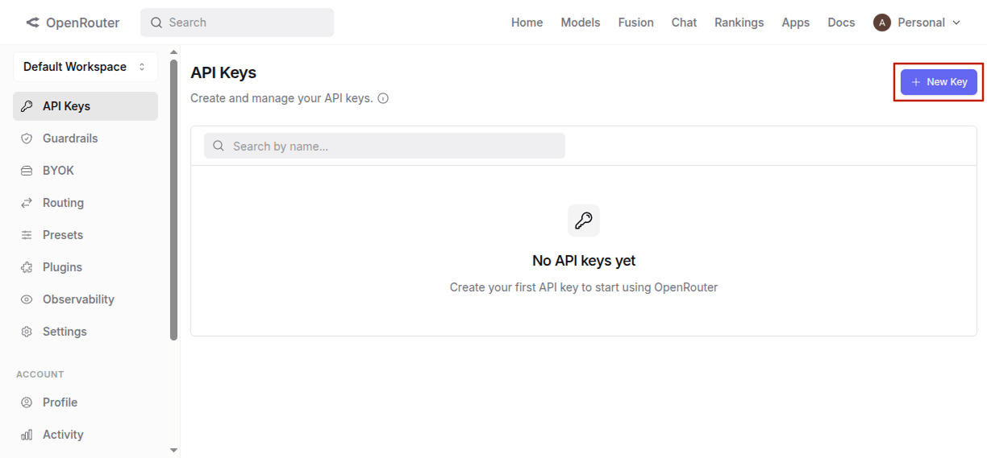Click the ACCOUNT section label

[40, 374]
